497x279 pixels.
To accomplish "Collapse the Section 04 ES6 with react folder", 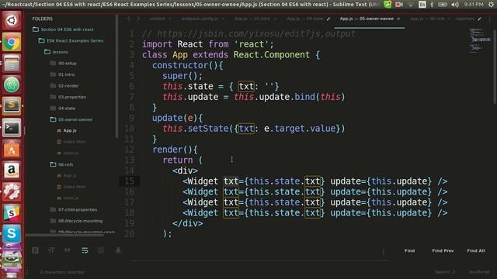I will tap(36, 29).
